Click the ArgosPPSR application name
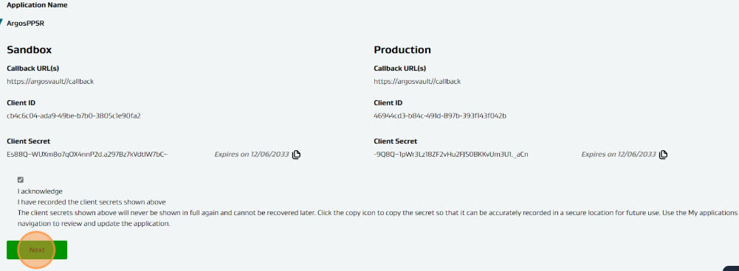739x271 pixels. tap(25, 23)
